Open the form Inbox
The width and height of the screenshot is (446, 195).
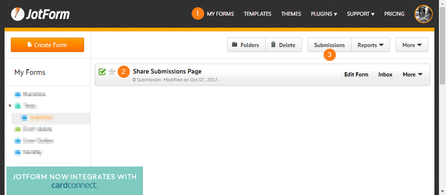point(385,74)
